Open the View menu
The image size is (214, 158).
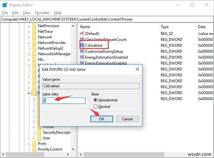pos(26,13)
